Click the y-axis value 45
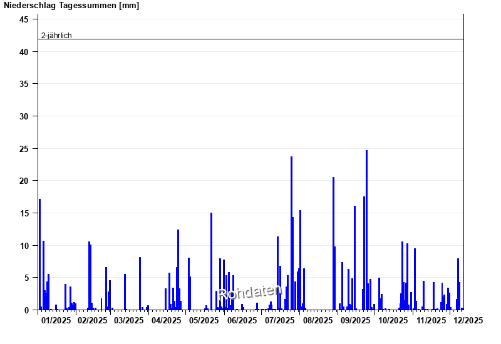The width and height of the screenshot is (501, 344). 24,19
